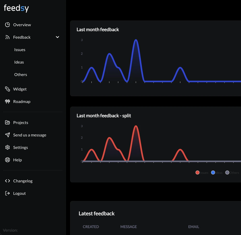Click the CREATED column header

pos(91,227)
